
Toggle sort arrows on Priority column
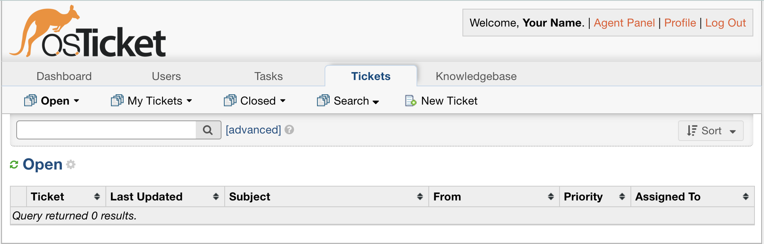point(622,196)
